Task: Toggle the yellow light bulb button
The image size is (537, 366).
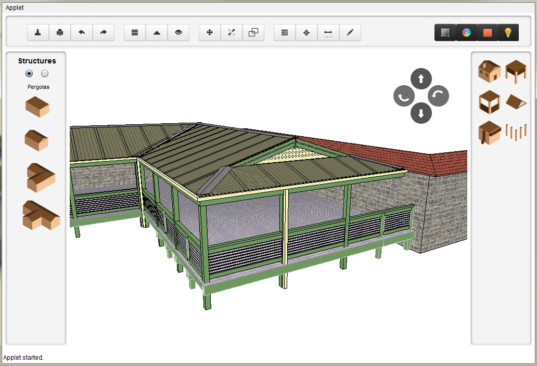Action: [508, 32]
